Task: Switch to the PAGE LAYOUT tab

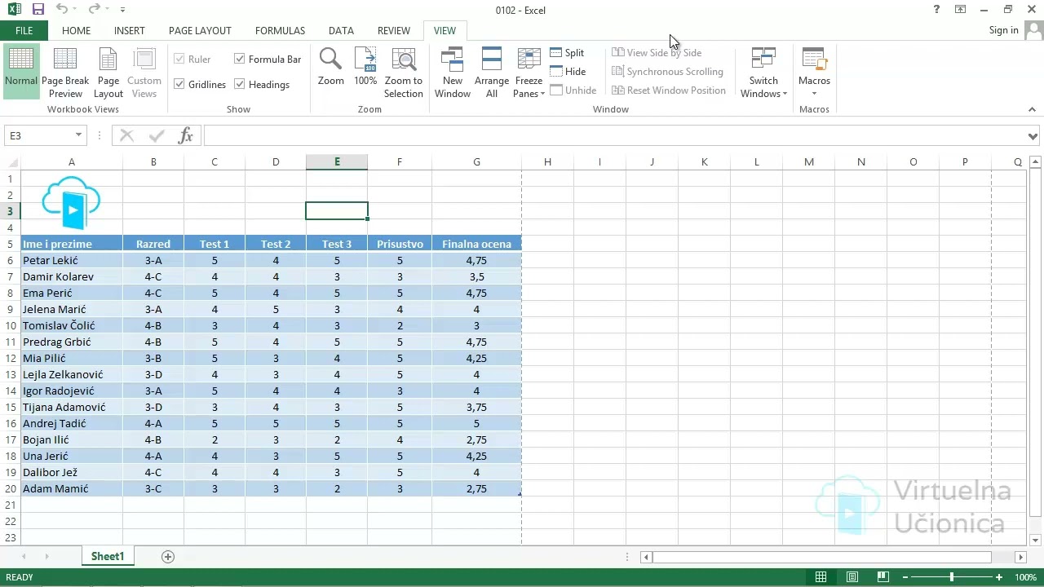Action: (200, 30)
